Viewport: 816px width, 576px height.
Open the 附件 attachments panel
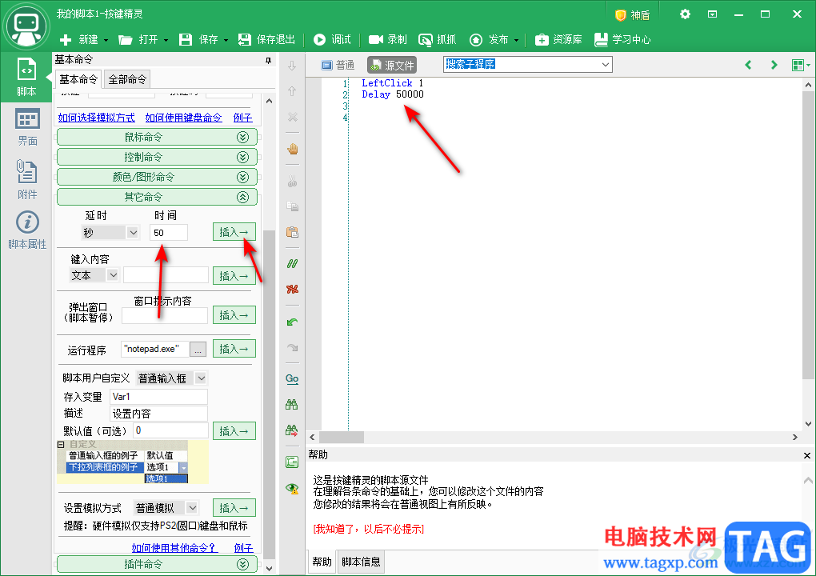point(26,179)
